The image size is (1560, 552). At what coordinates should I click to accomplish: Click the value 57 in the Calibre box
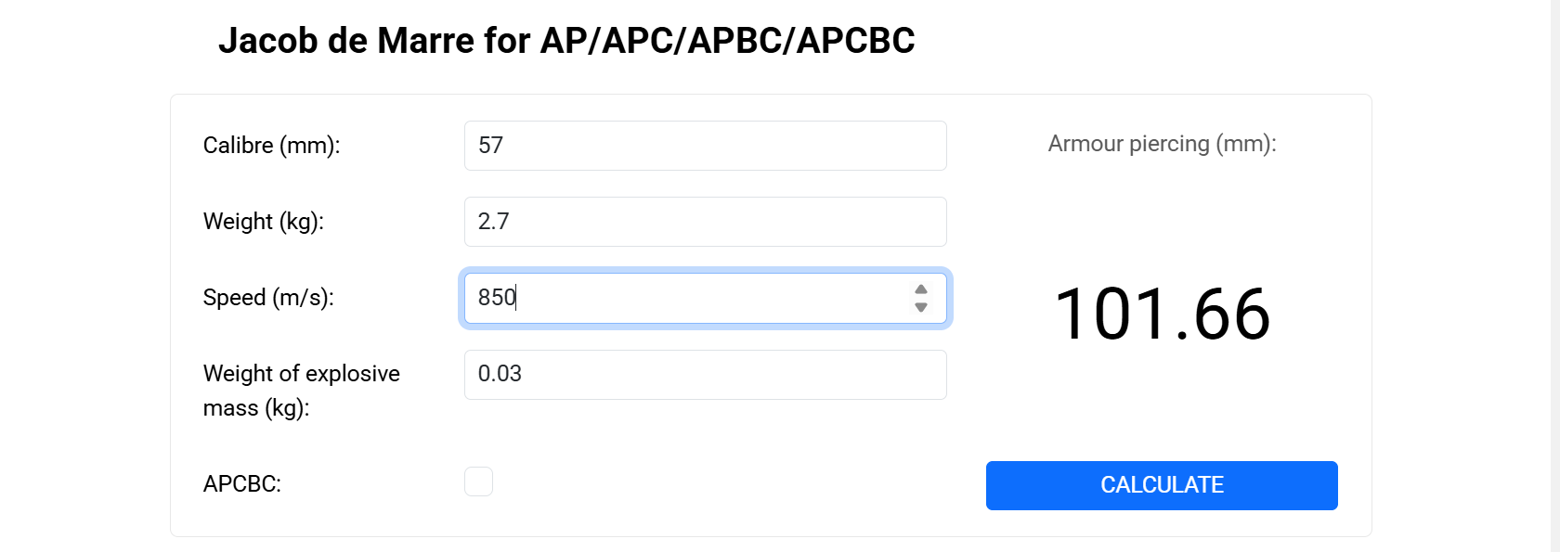pos(490,146)
